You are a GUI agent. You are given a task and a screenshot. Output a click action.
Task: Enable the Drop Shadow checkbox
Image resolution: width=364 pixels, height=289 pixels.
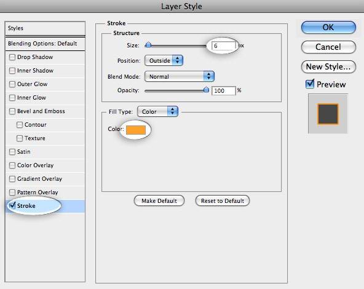point(12,57)
